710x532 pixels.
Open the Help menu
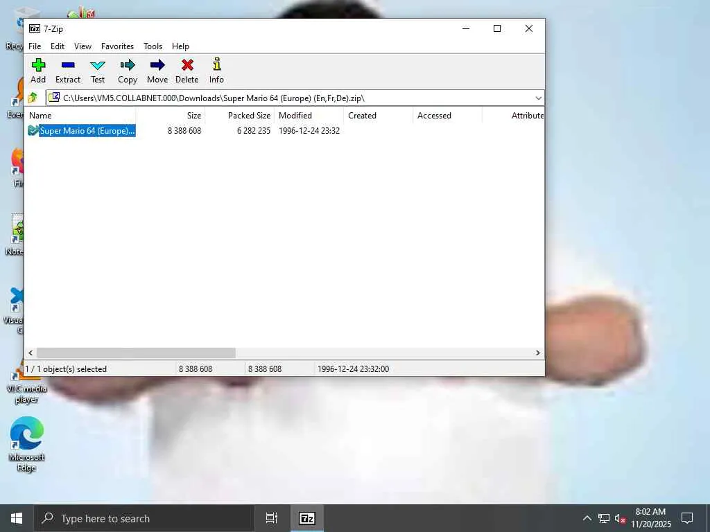[x=180, y=46]
